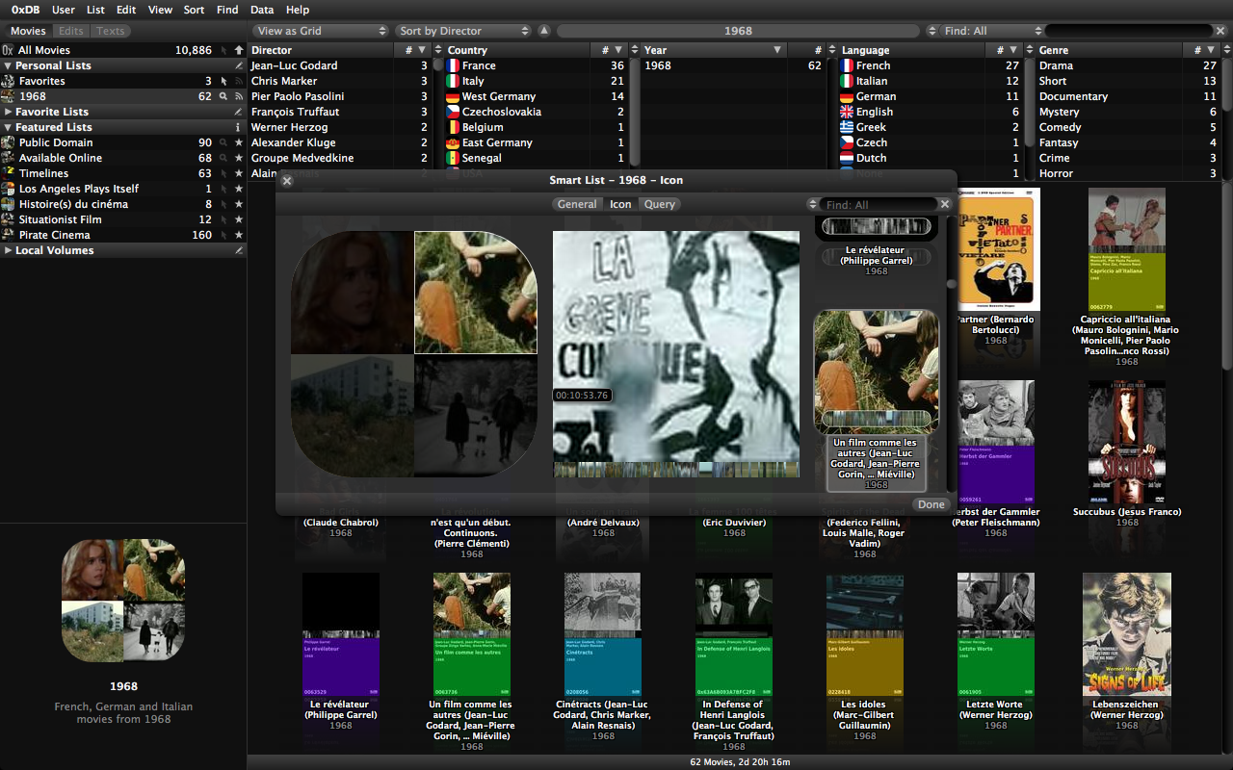Click the timeline strip below the video frame

click(x=675, y=470)
